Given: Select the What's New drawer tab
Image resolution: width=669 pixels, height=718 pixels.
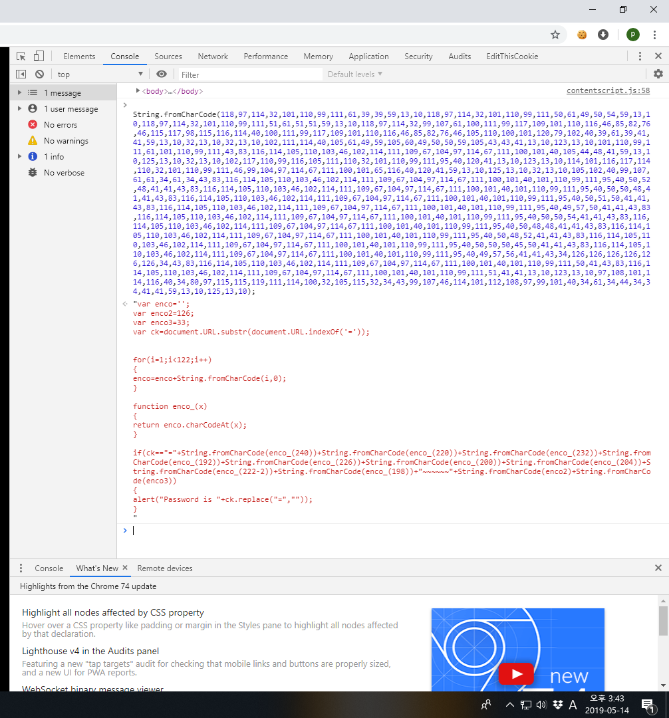Looking at the screenshot, I should 97,568.
